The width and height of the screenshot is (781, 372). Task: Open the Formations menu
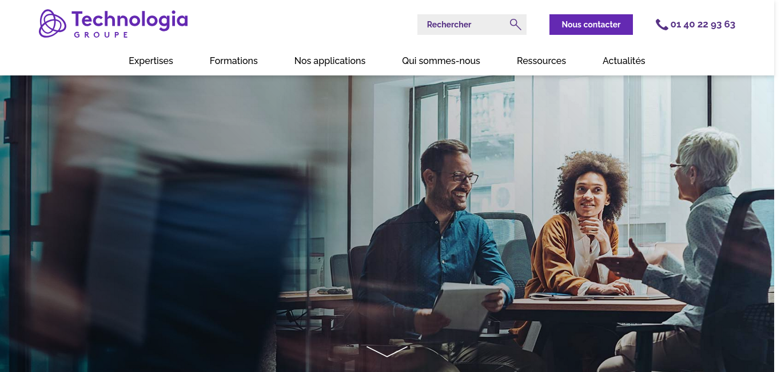234,61
